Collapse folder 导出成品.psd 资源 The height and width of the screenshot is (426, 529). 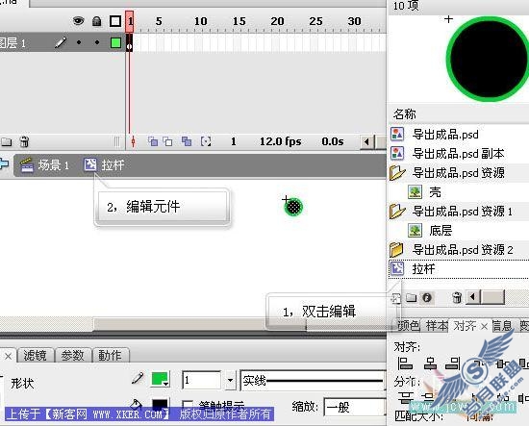point(397,173)
